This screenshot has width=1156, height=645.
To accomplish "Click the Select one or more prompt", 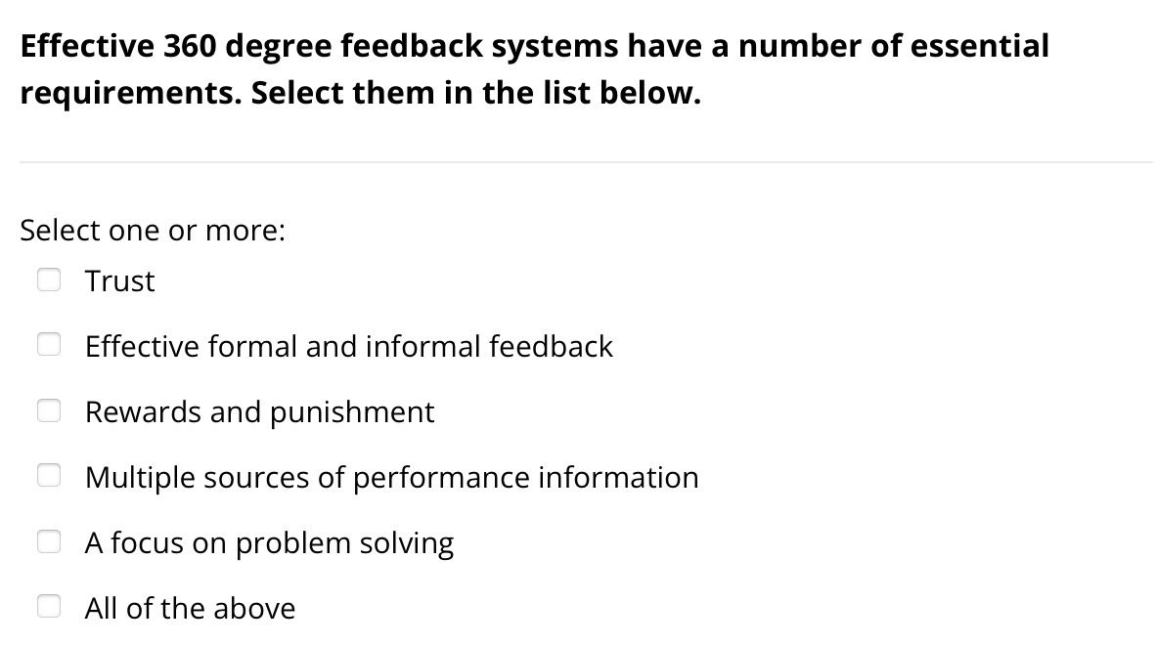I will (153, 230).
